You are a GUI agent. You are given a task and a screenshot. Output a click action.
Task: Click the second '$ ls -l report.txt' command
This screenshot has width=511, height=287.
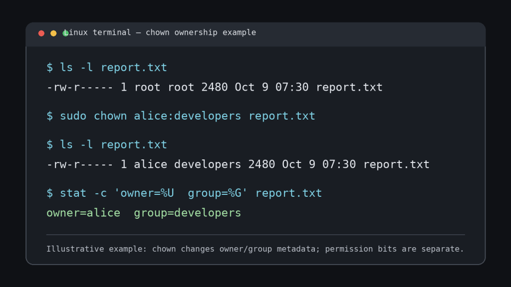[x=107, y=144]
